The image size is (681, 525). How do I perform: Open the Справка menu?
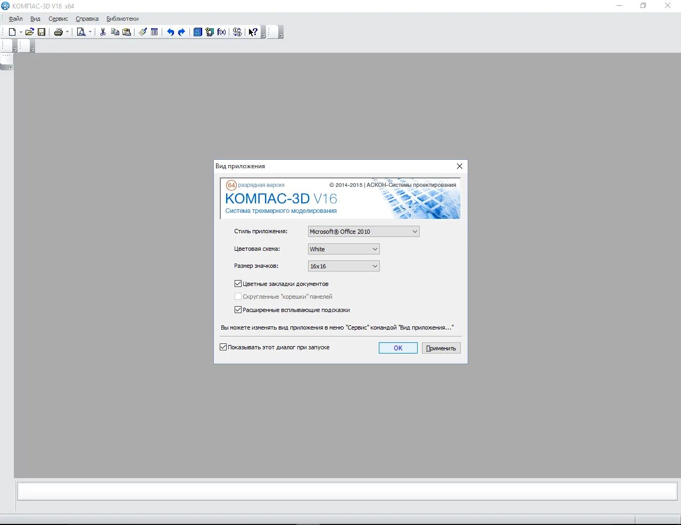coord(87,19)
